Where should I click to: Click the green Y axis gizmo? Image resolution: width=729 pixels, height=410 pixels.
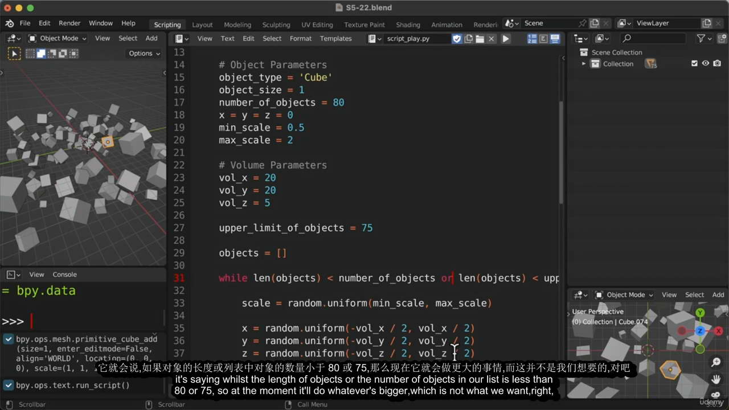700,313
